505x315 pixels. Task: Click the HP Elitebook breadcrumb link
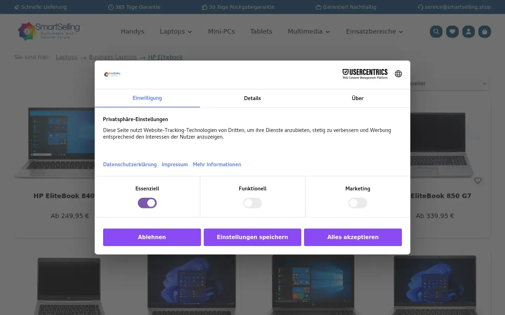pos(166,57)
